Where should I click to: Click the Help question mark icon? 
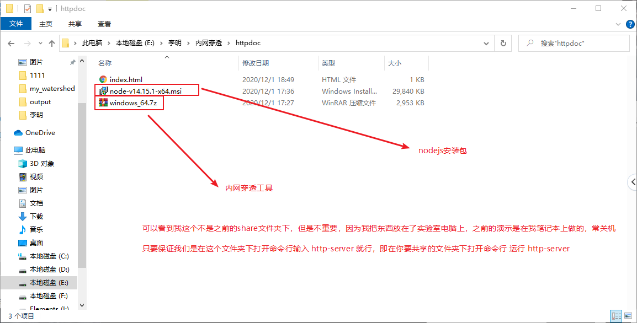630,24
